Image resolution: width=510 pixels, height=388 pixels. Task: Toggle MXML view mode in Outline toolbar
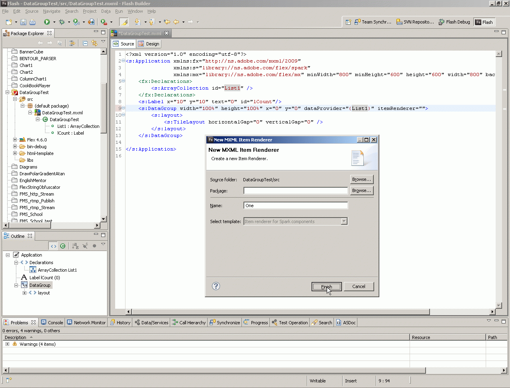tap(53, 246)
